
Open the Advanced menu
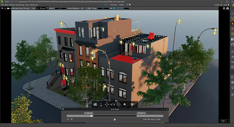(x=34, y=5)
